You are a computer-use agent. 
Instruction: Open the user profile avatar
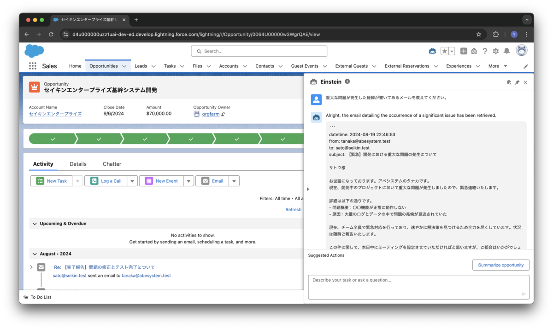(522, 51)
